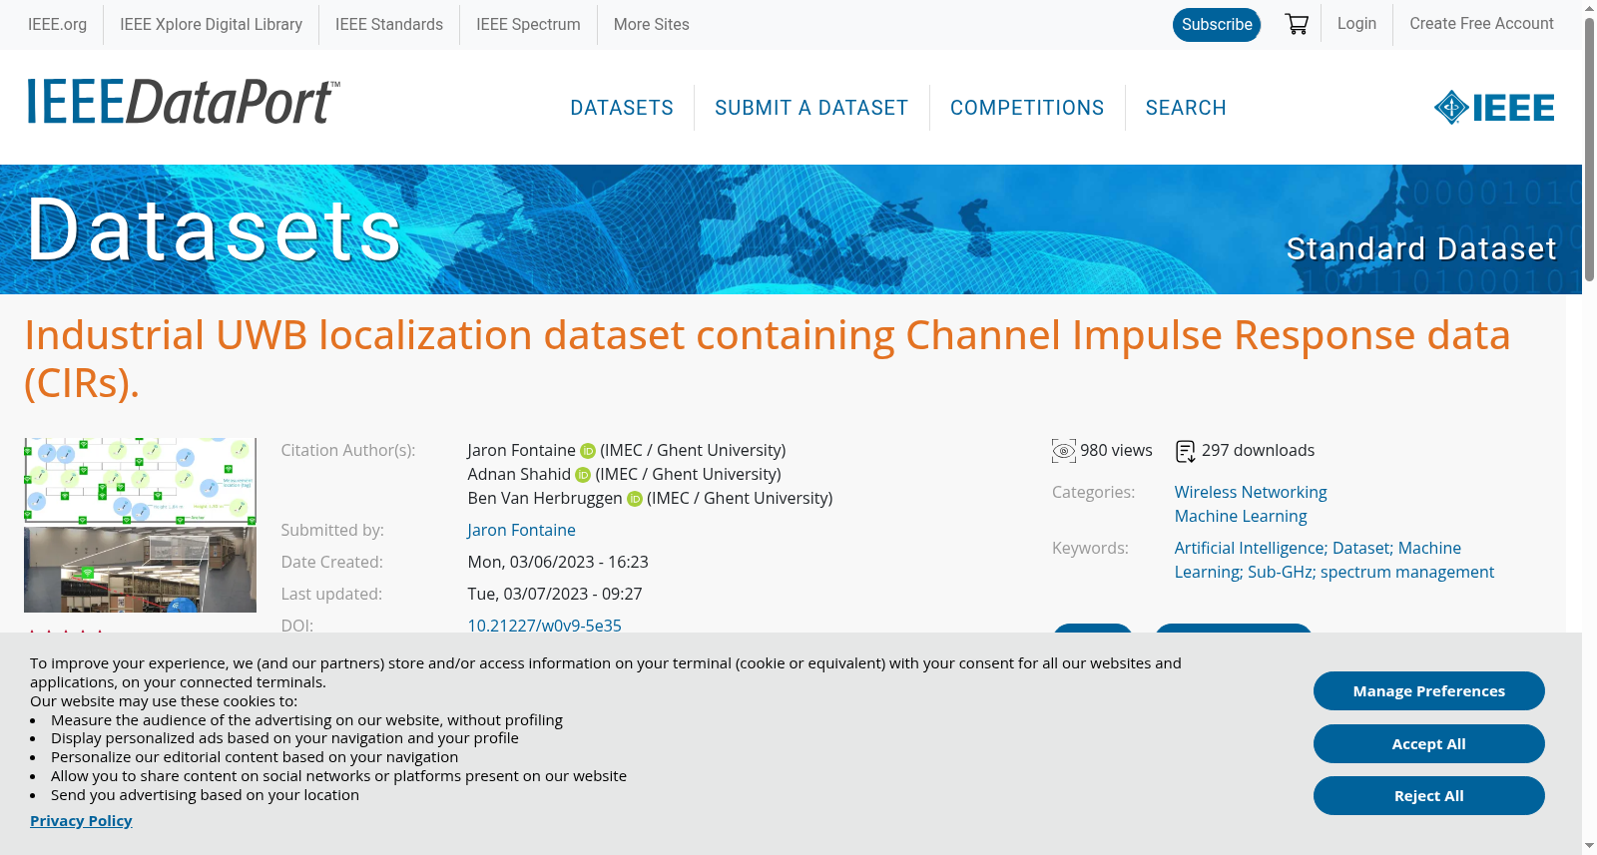
Task: Open the shopping cart icon
Action: (1297, 24)
